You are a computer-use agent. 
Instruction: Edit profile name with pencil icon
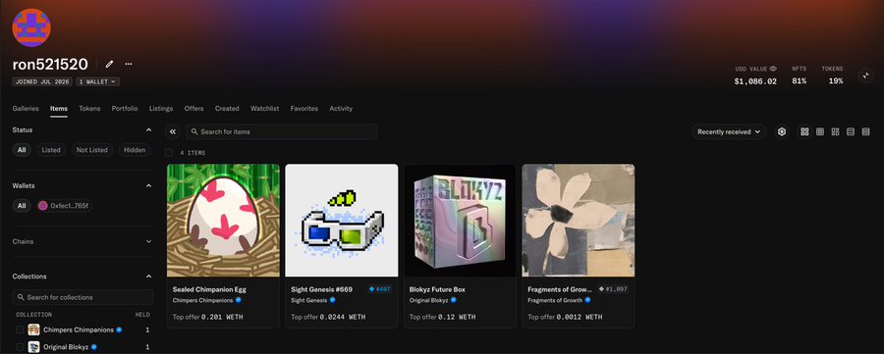click(x=109, y=64)
